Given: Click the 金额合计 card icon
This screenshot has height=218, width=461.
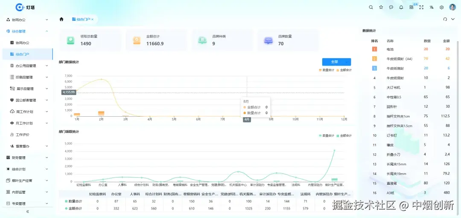Looking at the screenshot, I should click(x=137, y=40).
